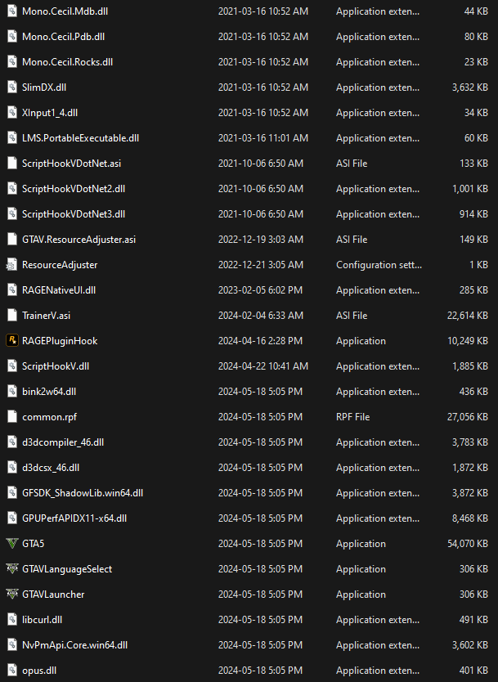Click the RAGEPluginHook Rockstar icon
The height and width of the screenshot is (682, 498).
click(11, 340)
